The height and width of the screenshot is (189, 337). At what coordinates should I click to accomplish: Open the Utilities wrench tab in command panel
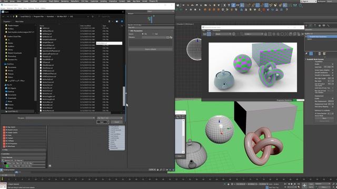tap(328, 26)
